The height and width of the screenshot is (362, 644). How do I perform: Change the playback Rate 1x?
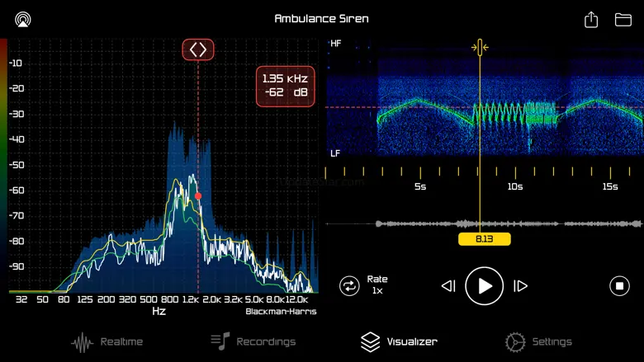377,285
